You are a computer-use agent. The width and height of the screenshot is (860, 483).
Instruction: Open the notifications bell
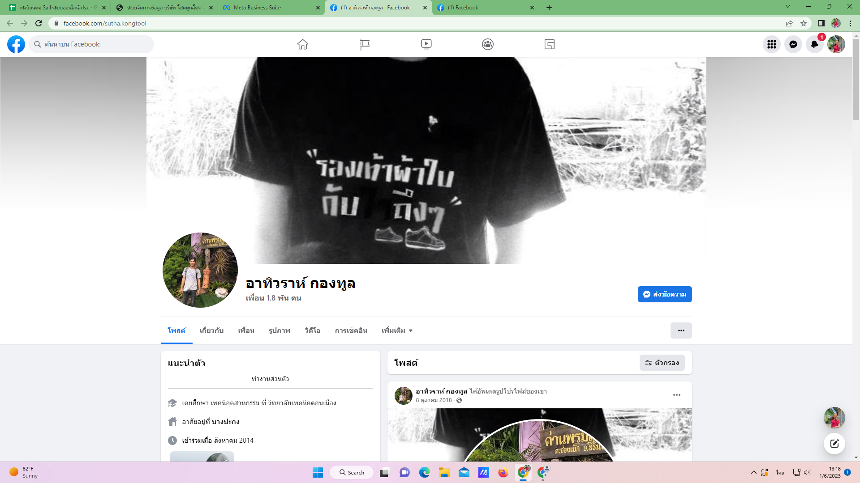[814, 44]
